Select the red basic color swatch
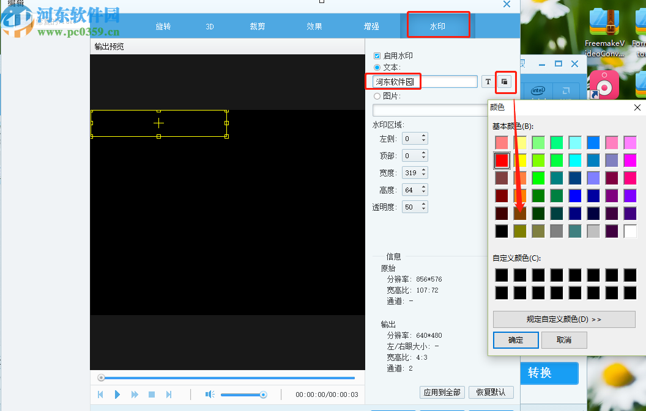The width and height of the screenshot is (646, 411). [501, 160]
